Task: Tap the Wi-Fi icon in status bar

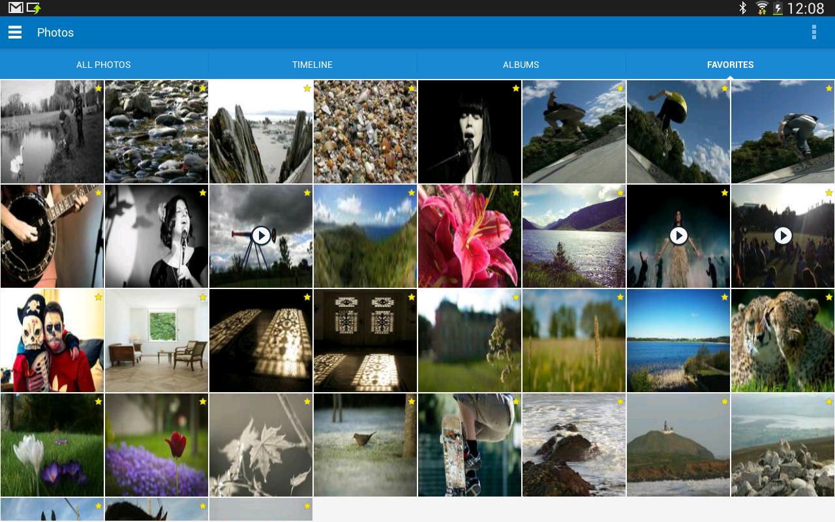Action: (761, 8)
